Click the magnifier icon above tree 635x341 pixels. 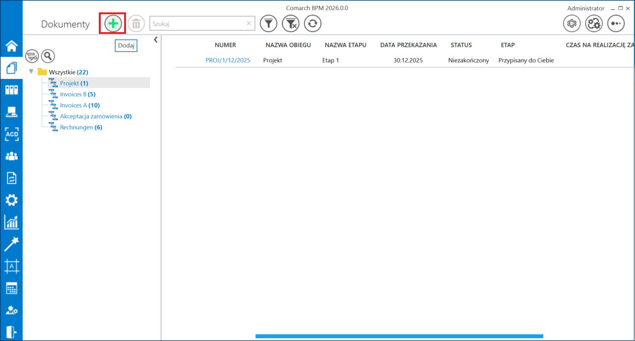(48, 56)
